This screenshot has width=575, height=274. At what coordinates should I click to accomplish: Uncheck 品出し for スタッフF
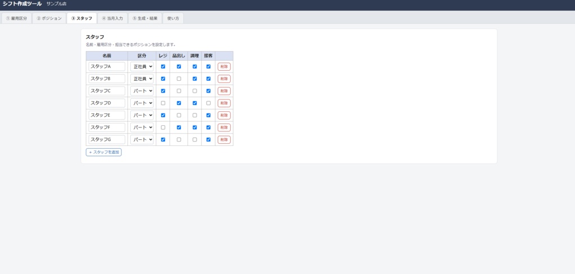[x=179, y=127]
